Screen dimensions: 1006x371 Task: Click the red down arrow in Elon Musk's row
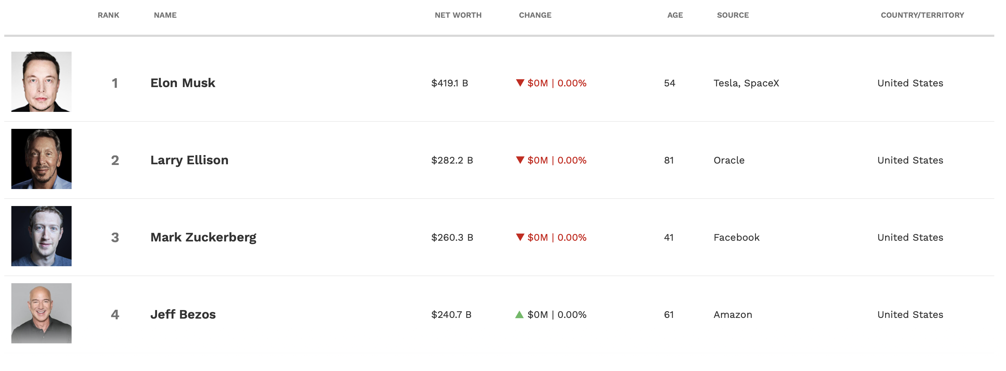[520, 83]
